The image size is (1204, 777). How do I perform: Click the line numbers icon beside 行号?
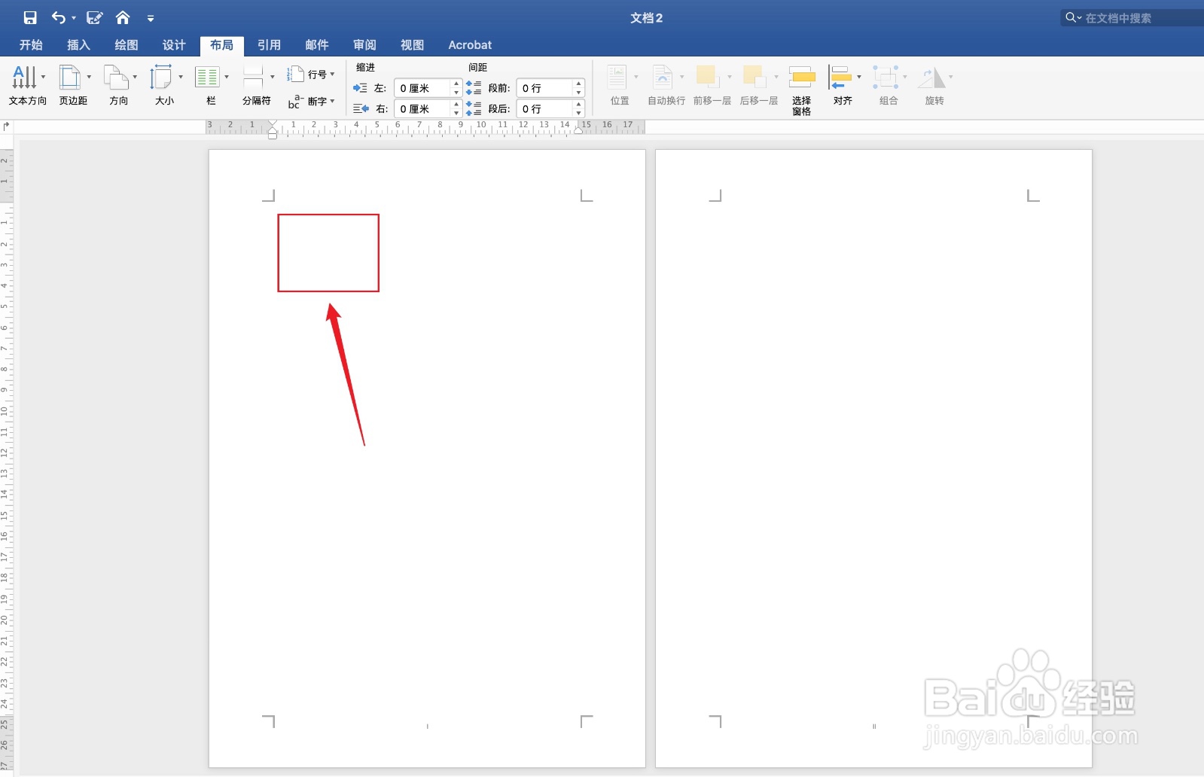[x=295, y=74]
